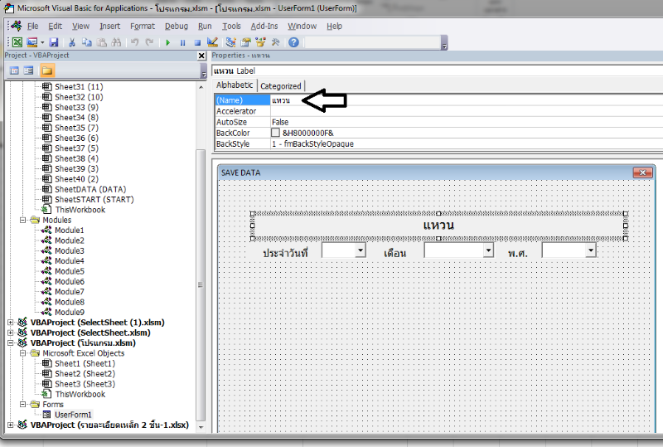
Task: Open the month (เดือน) combo box dropdown
Action: point(488,250)
